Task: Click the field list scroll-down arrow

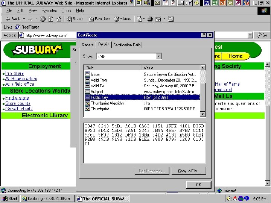Action: 203,114
